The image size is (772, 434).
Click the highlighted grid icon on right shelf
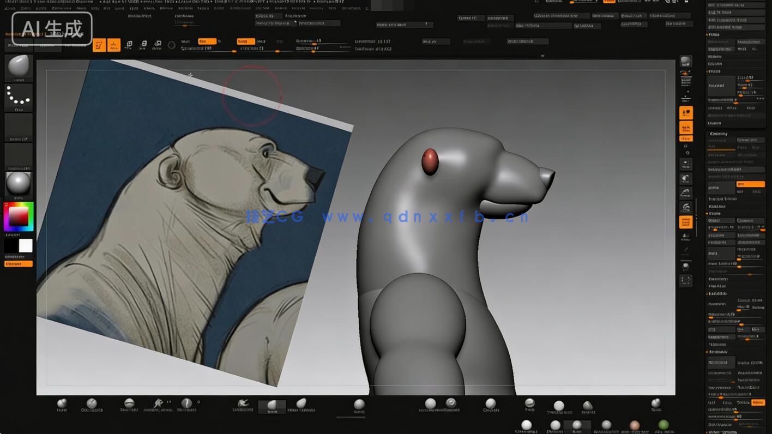(x=685, y=221)
